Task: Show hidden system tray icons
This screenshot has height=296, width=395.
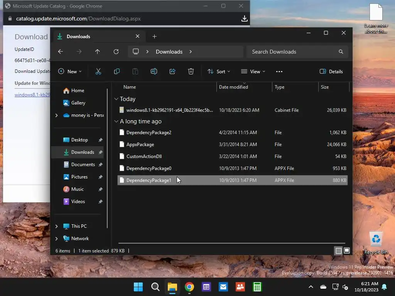Action: tap(311, 287)
